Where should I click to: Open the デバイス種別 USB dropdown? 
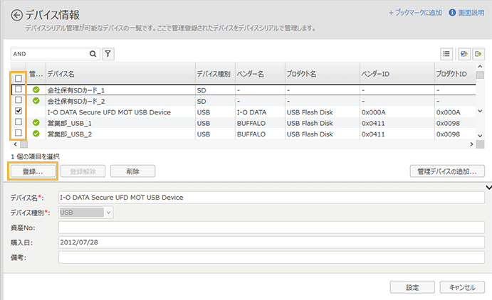86,213
